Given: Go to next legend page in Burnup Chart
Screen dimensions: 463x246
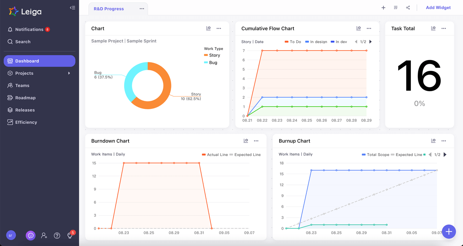Looking at the screenshot, I should click(445, 154).
